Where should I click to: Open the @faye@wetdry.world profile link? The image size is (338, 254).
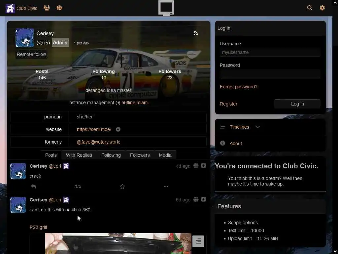click(x=98, y=142)
